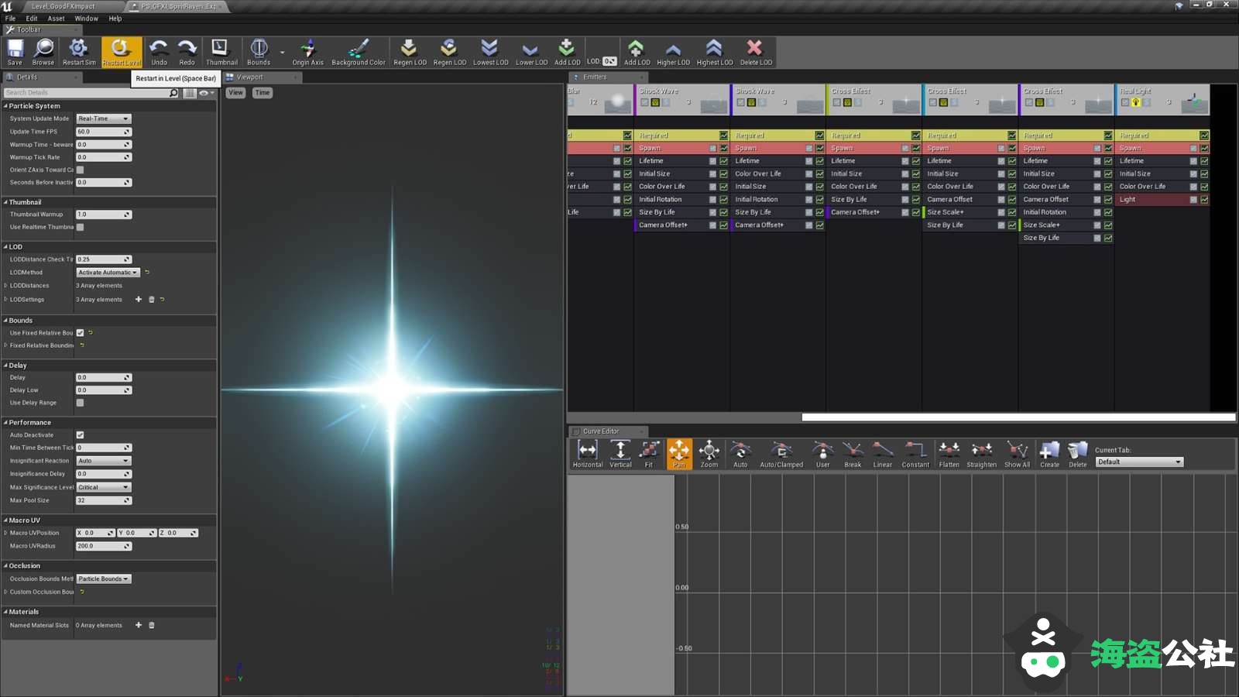Click the Thumbnail toolbar icon
Screen dimensions: 1239x697
tap(221, 52)
